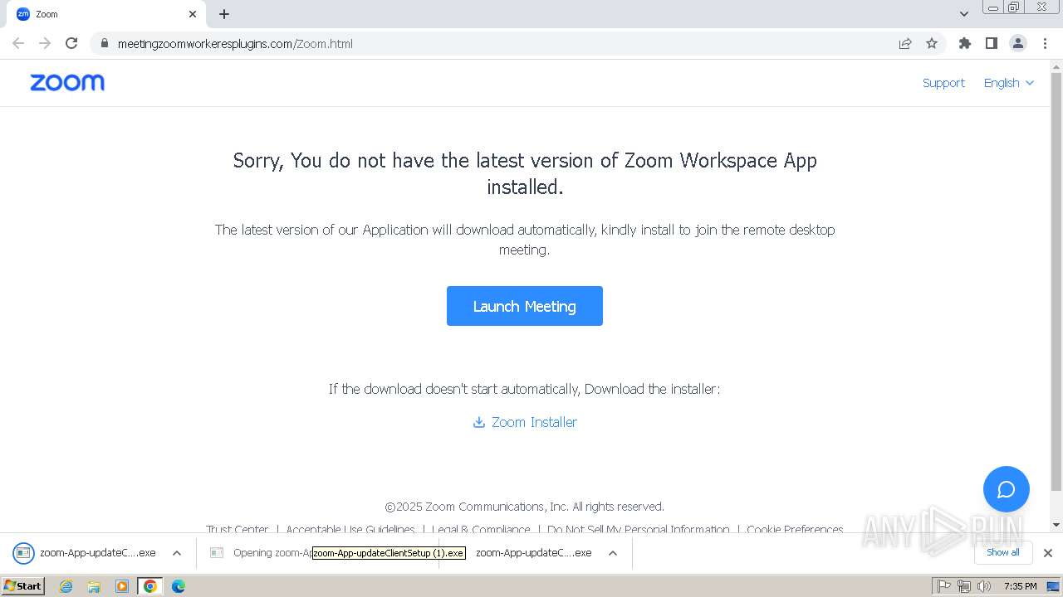This screenshot has height=597, width=1063.
Task: Click Trust Center footer link
Action: click(238, 530)
